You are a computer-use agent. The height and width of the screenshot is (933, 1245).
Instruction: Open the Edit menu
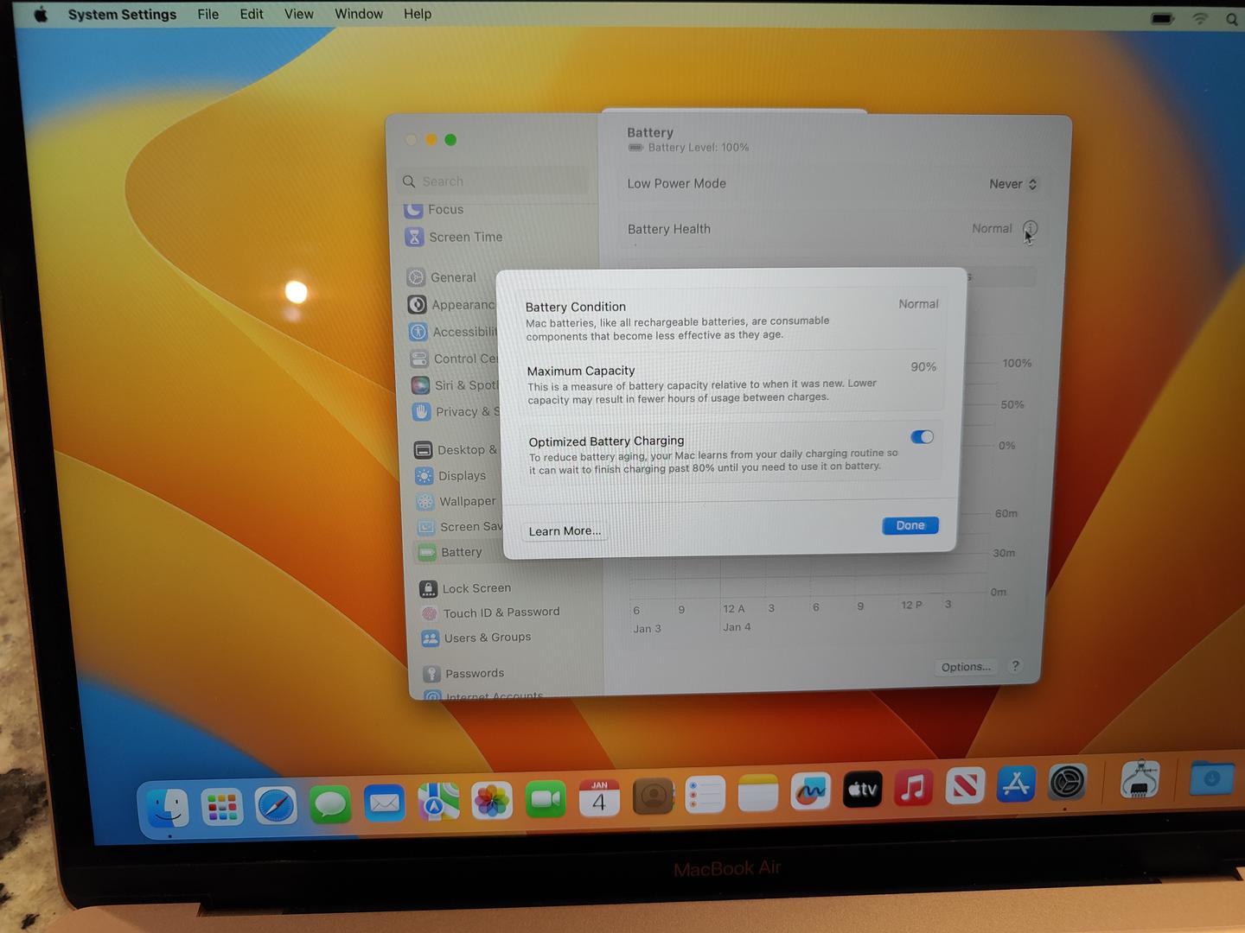252,15
